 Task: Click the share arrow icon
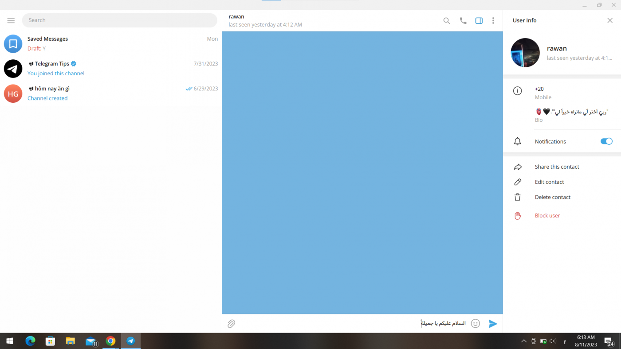point(517,167)
